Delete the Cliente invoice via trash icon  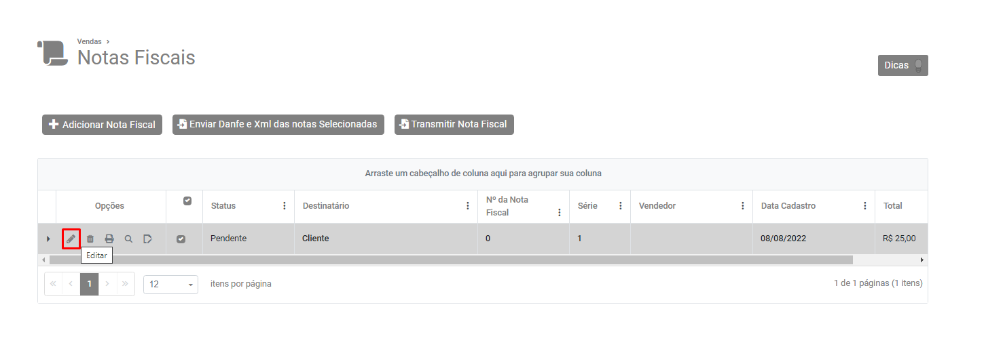(x=90, y=239)
